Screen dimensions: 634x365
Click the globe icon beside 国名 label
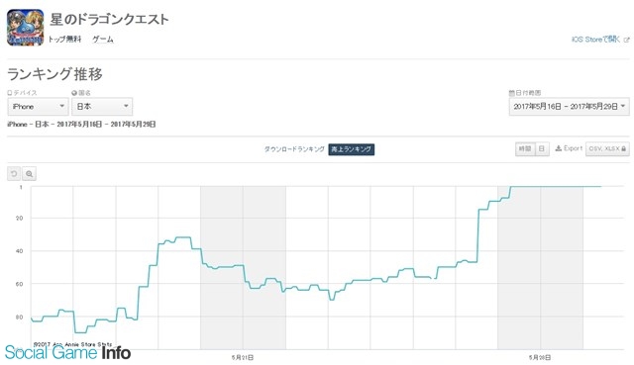(74, 93)
